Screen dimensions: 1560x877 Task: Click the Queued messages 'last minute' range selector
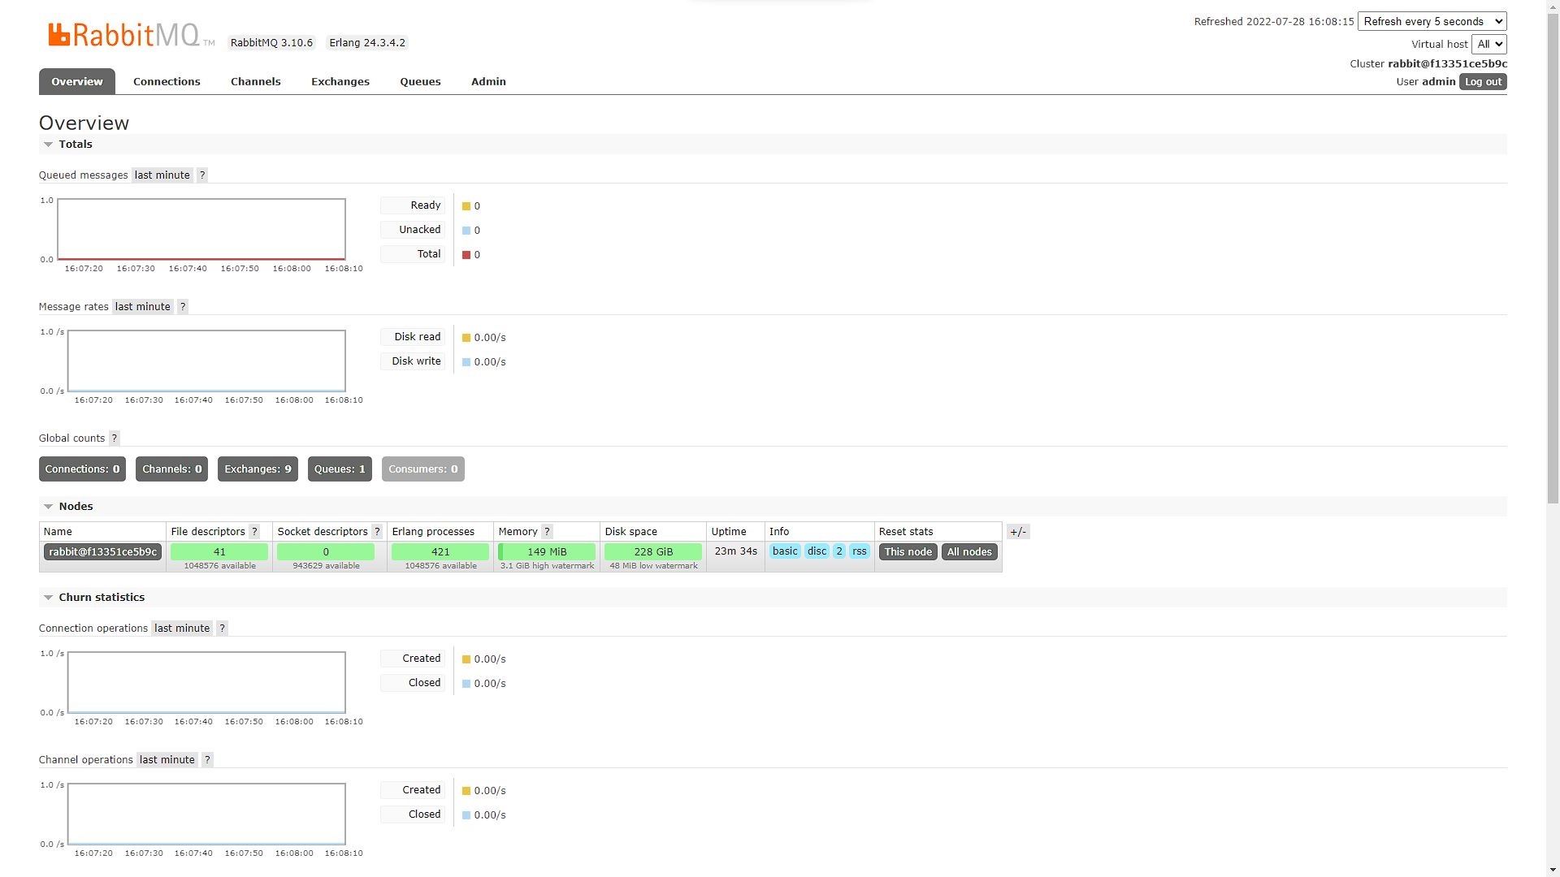click(162, 175)
